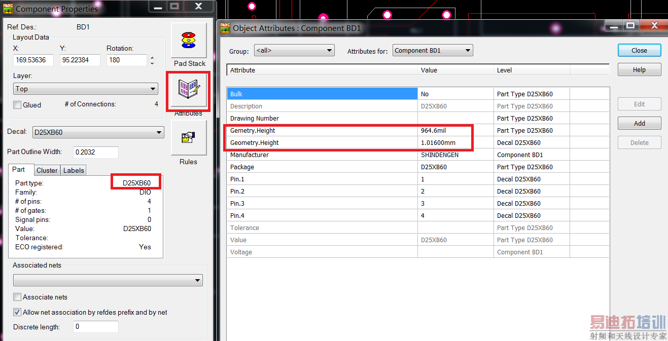Click the ECO registered value Yes
The image size is (668, 341).
click(x=145, y=247)
